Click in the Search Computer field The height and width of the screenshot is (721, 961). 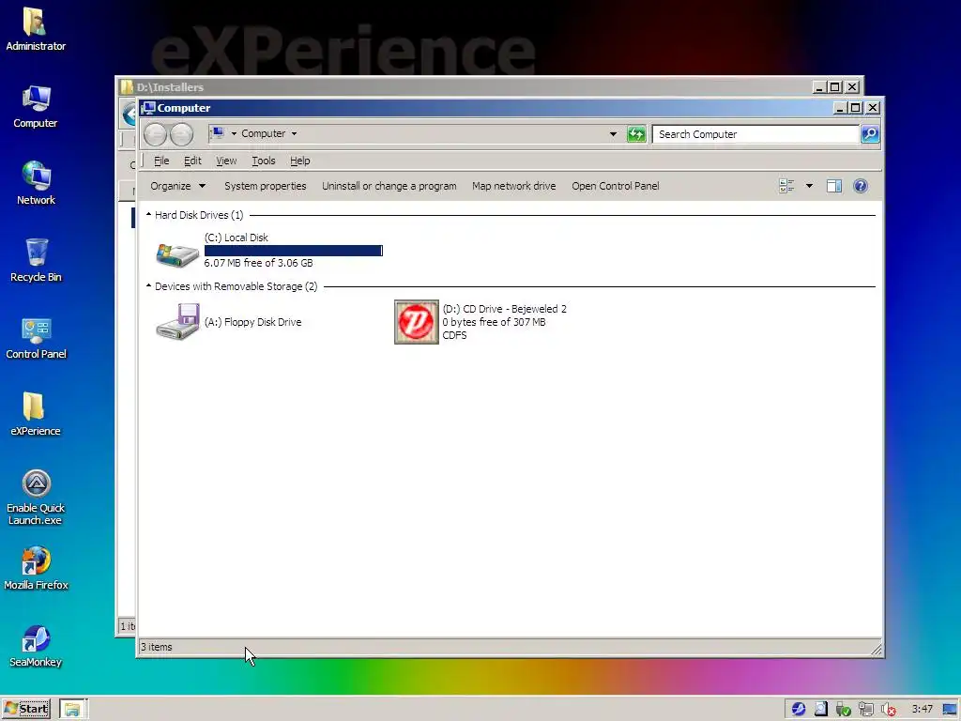click(756, 133)
